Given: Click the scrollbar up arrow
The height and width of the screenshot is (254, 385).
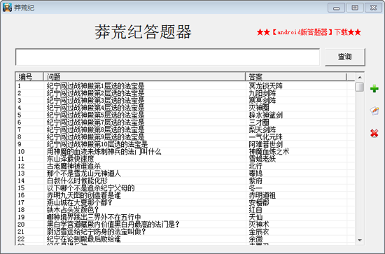Looking at the screenshot, I should pyautogui.click(x=360, y=77).
